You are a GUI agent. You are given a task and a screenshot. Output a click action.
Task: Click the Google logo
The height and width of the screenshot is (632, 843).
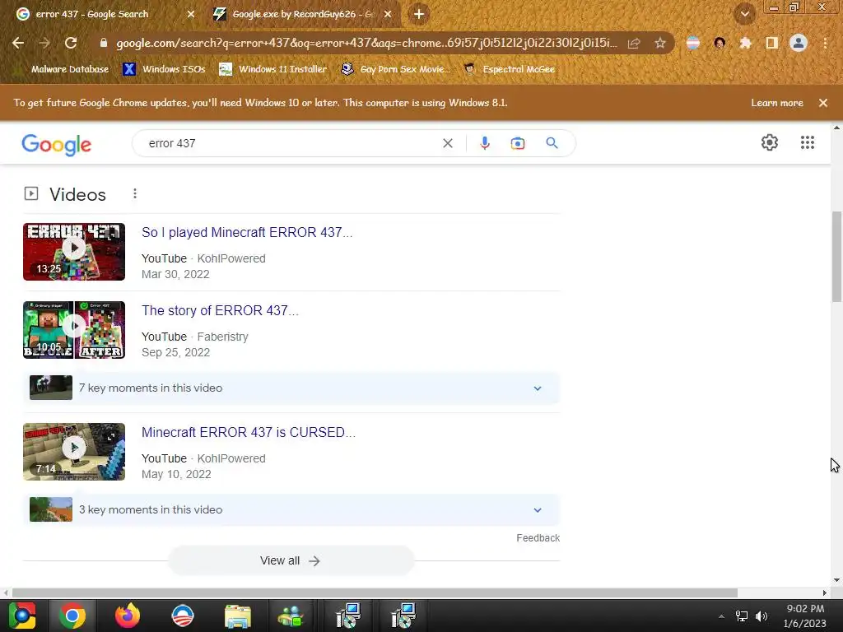click(57, 145)
